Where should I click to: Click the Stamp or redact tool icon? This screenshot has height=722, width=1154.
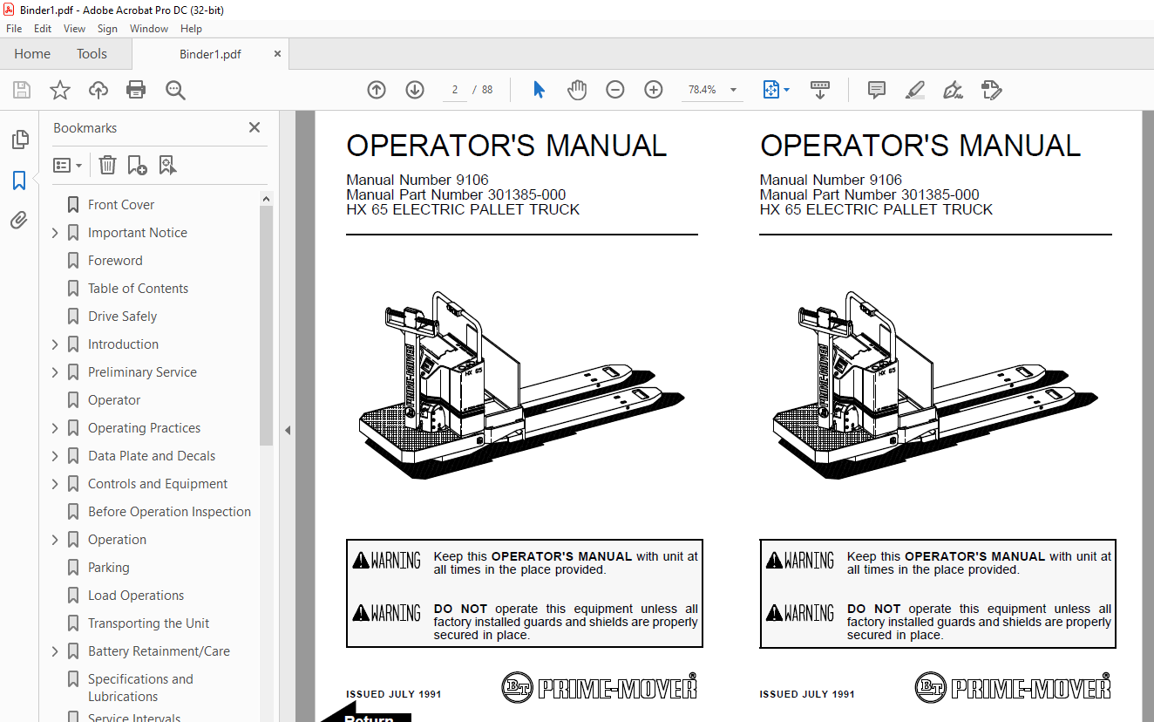coord(991,90)
